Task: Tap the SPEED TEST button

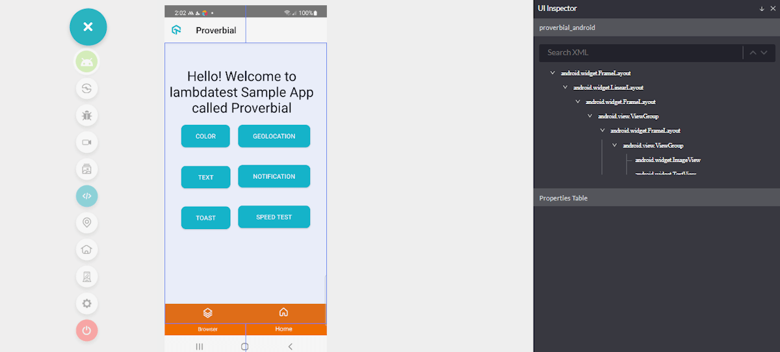Action: click(x=274, y=217)
